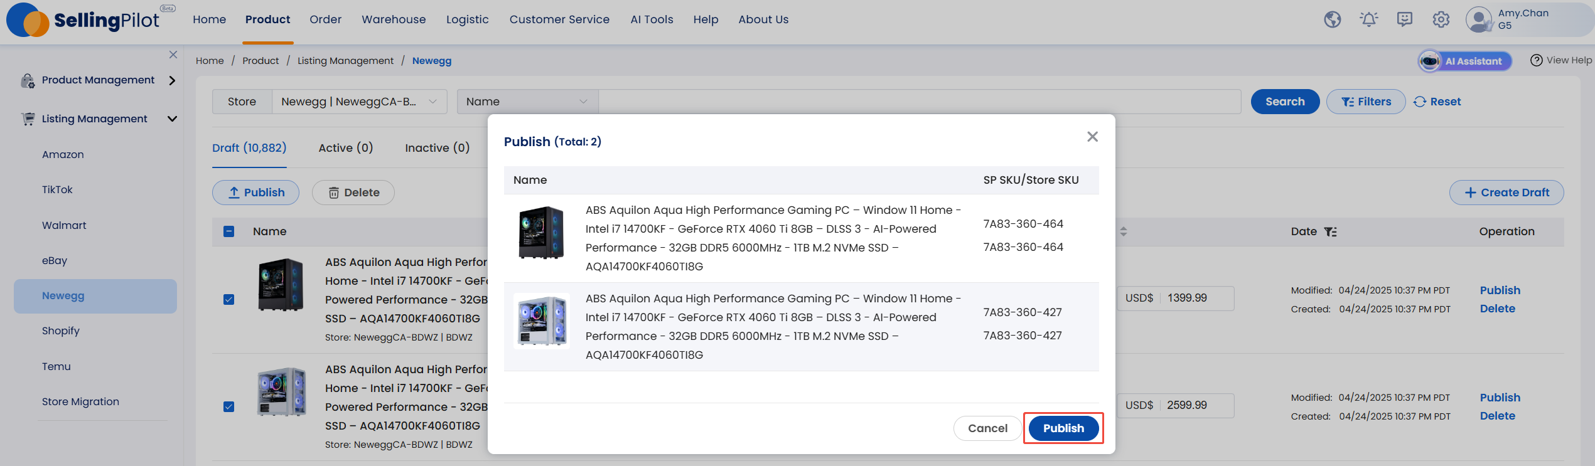The width and height of the screenshot is (1595, 466).
Task: Click the Product breadcrumb link
Action: coord(260,61)
